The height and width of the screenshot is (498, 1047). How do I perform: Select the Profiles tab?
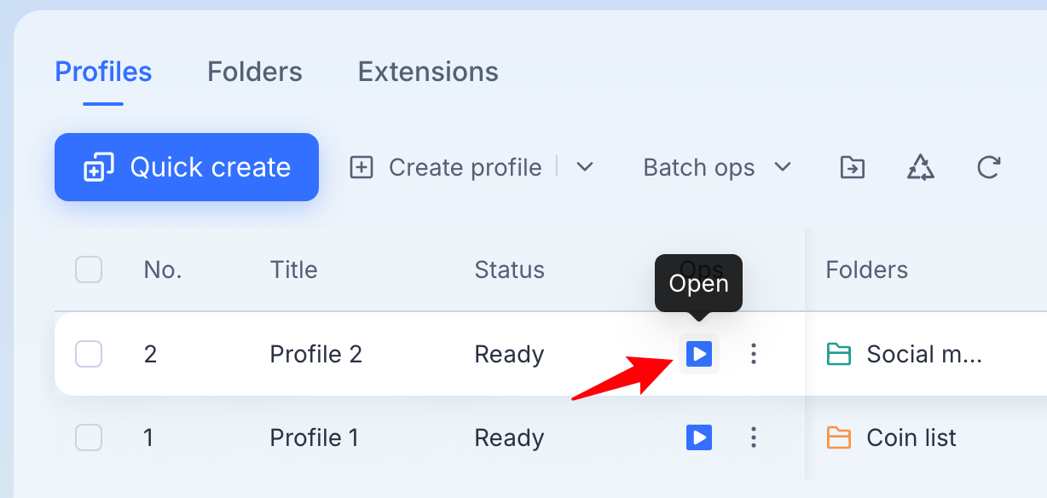[x=103, y=72]
